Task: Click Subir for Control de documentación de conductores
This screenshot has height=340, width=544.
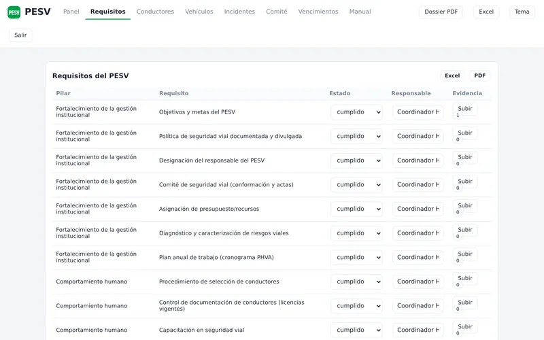Action: click(465, 303)
